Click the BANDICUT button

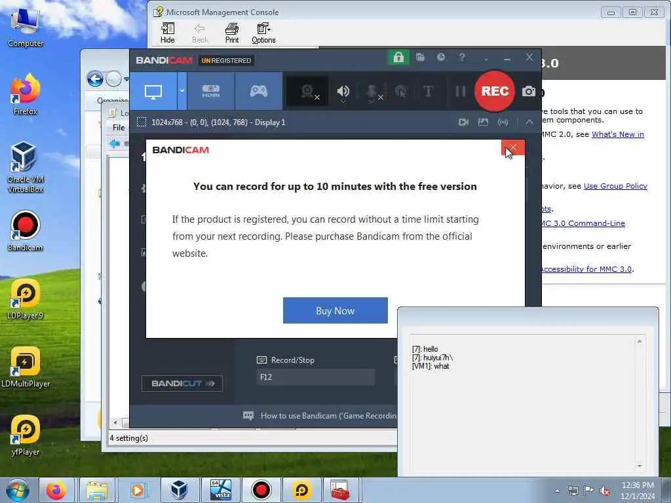[182, 383]
